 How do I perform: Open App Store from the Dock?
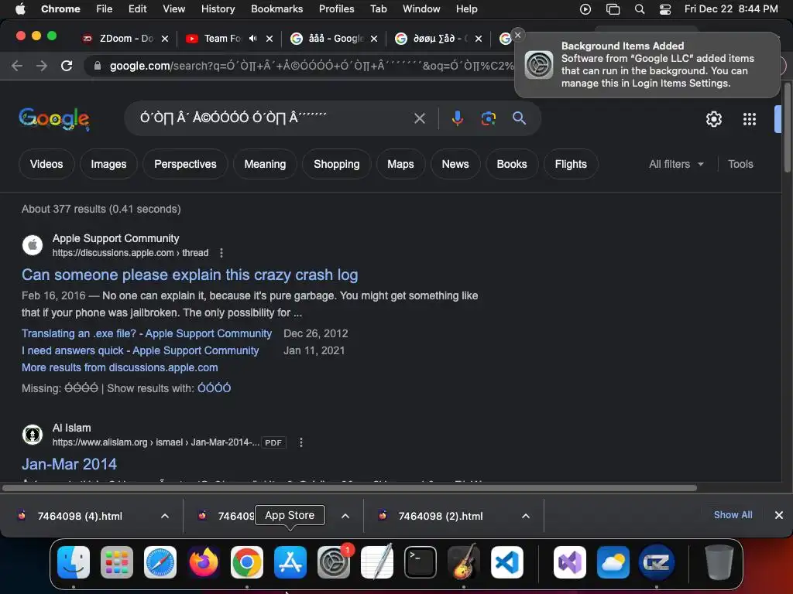(290, 562)
